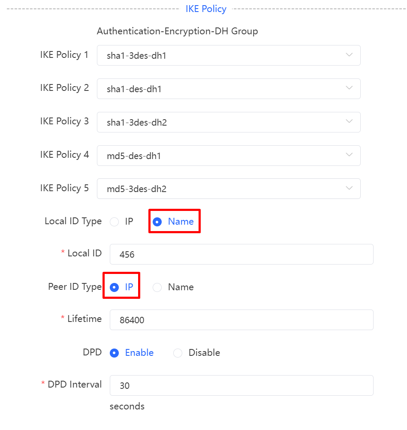Click the chevron arrow in IKE Policy 4
Viewport: 407px width, 430px height.
click(349, 155)
